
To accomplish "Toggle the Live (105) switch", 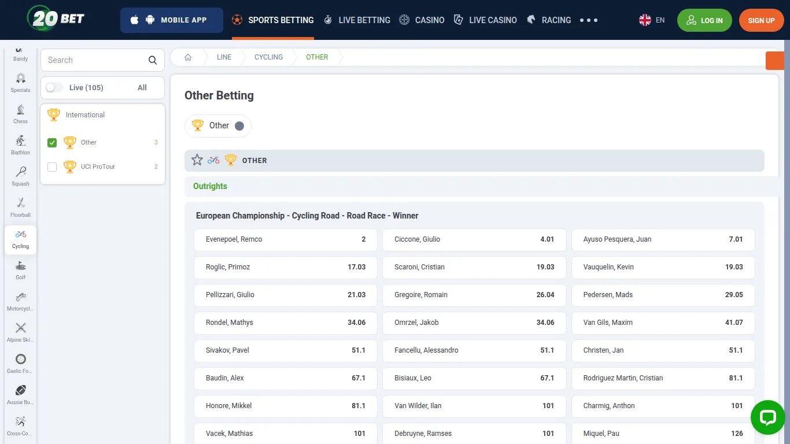I will click(x=55, y=87).
